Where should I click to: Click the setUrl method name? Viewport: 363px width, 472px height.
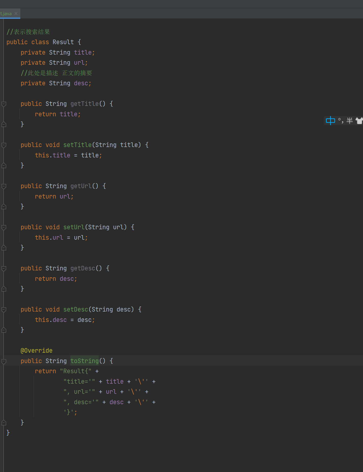pos(74,227)
